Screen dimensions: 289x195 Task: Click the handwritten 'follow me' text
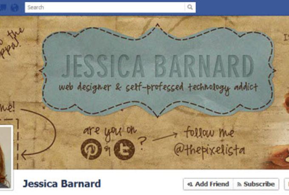(209, 132)
